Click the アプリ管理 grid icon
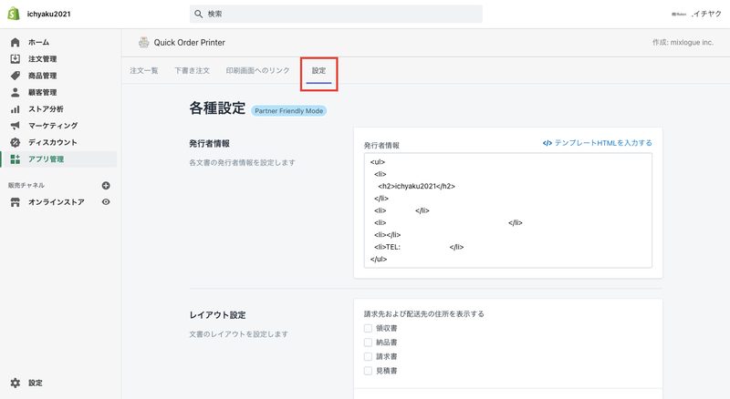The image size is (730, 399). pos(16,159)
